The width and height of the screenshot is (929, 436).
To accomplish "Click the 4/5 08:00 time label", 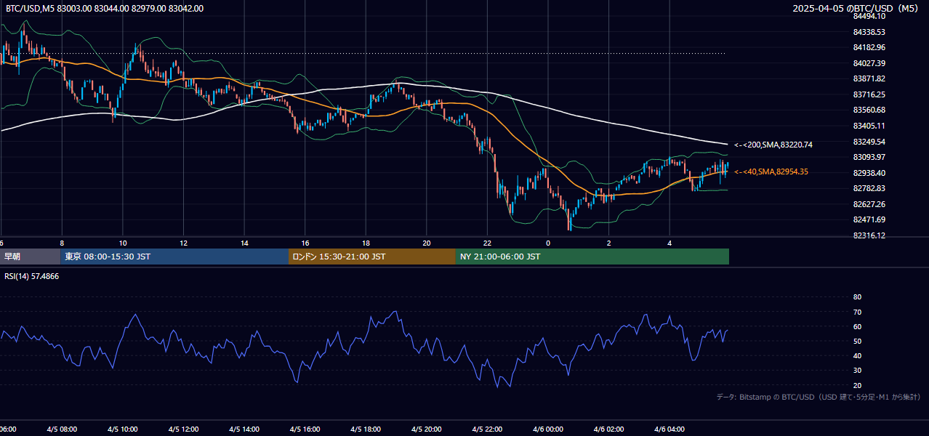I will pos(63,429).
